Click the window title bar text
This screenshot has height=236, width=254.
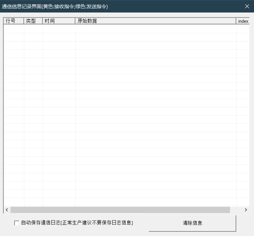pyautogui.click(x=55, y=6)
